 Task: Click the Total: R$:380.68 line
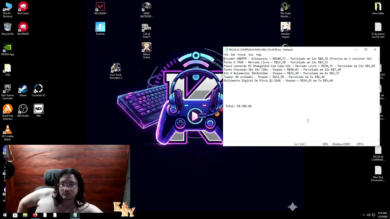click(x=238, y=106)
